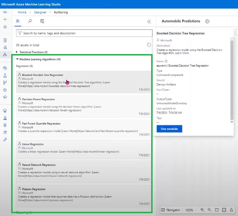Select the Linear Regression module

[x=83, y=149]
